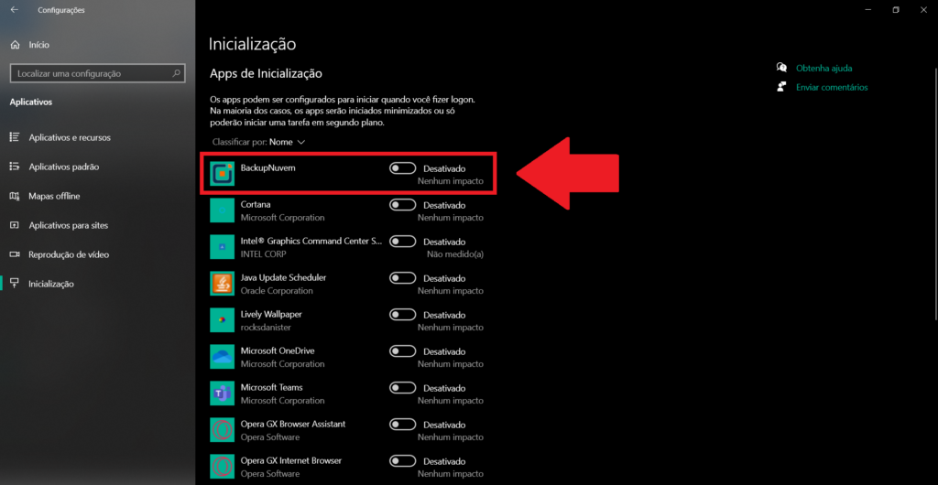This screenshot has width=938, height=485.
Task: Click the Reprodução de vídeo camera icon
Action: [15, 254]
